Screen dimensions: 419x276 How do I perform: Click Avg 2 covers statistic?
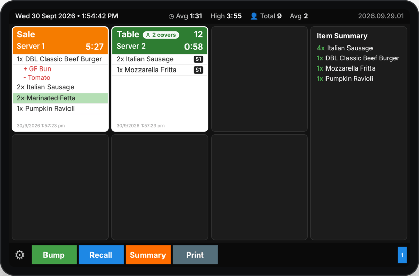(299, 16)
